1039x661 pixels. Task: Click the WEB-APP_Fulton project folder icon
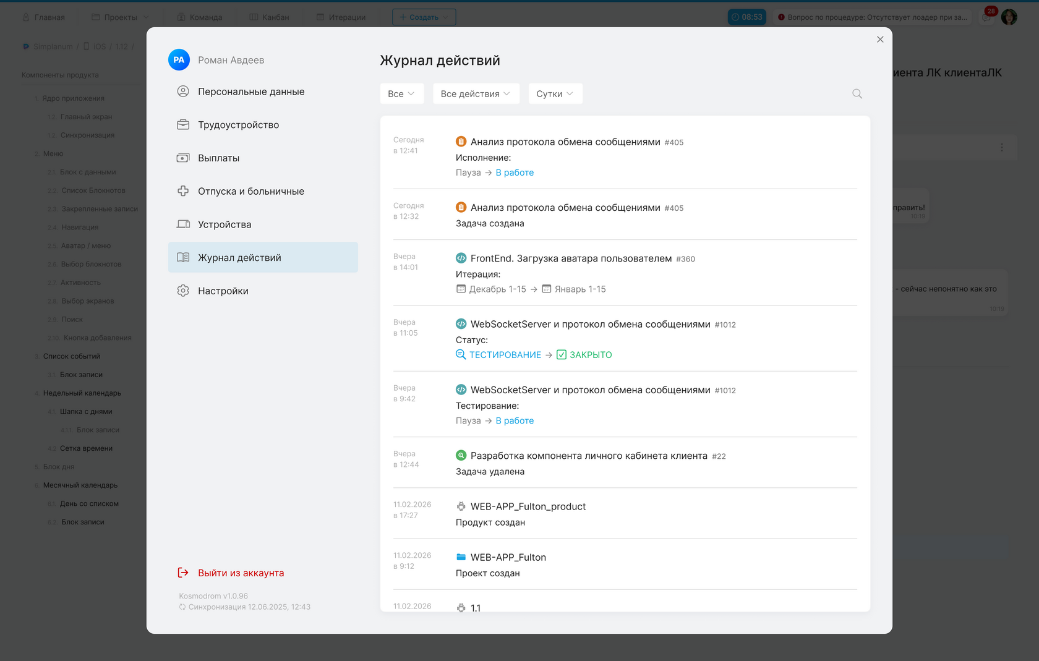[461, 557]
